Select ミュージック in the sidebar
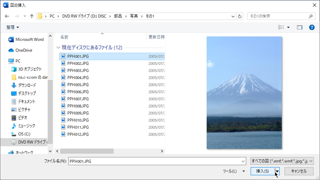Screen dimensions: 320x180 tap(27, 126)
